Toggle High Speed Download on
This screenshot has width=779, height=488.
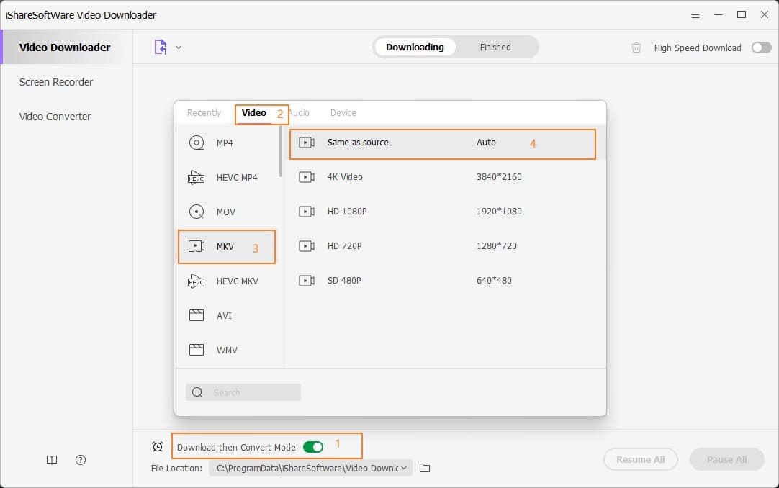point(761,47)
